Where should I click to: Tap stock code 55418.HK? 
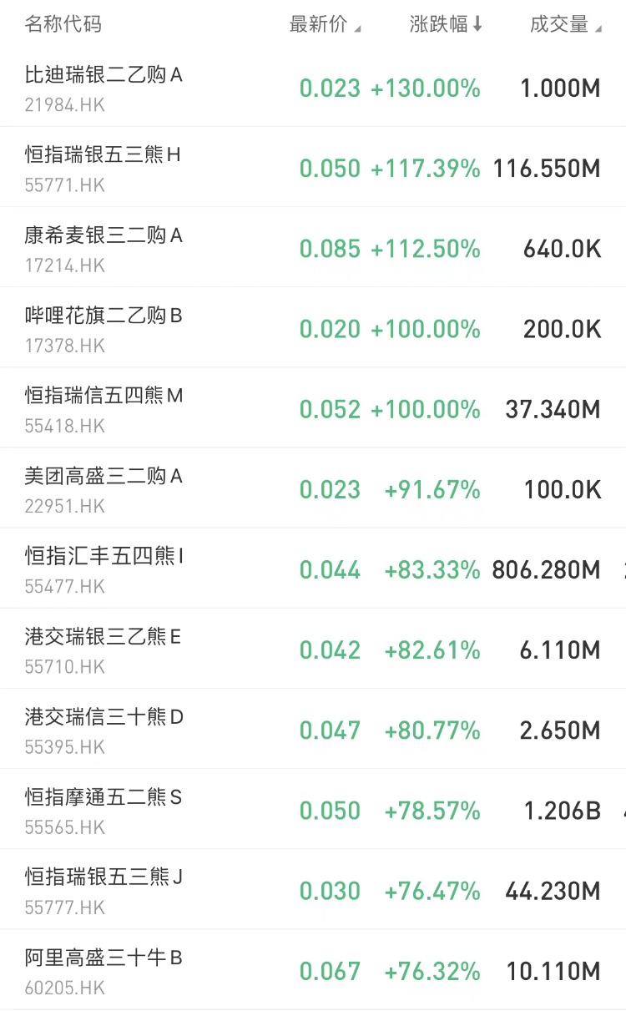(65, 426)
